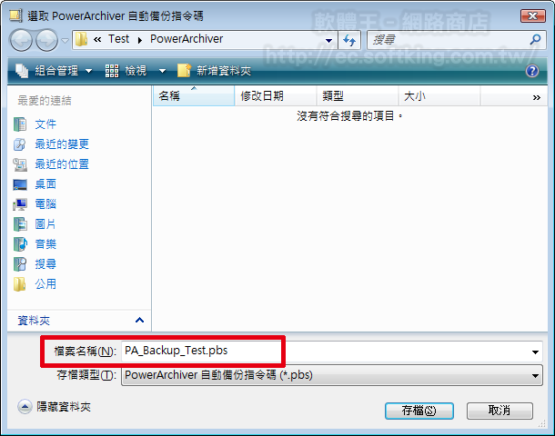Screen dimensions: 555x436
Task: Open 組合管理 menu
Action: pos(54,71)
